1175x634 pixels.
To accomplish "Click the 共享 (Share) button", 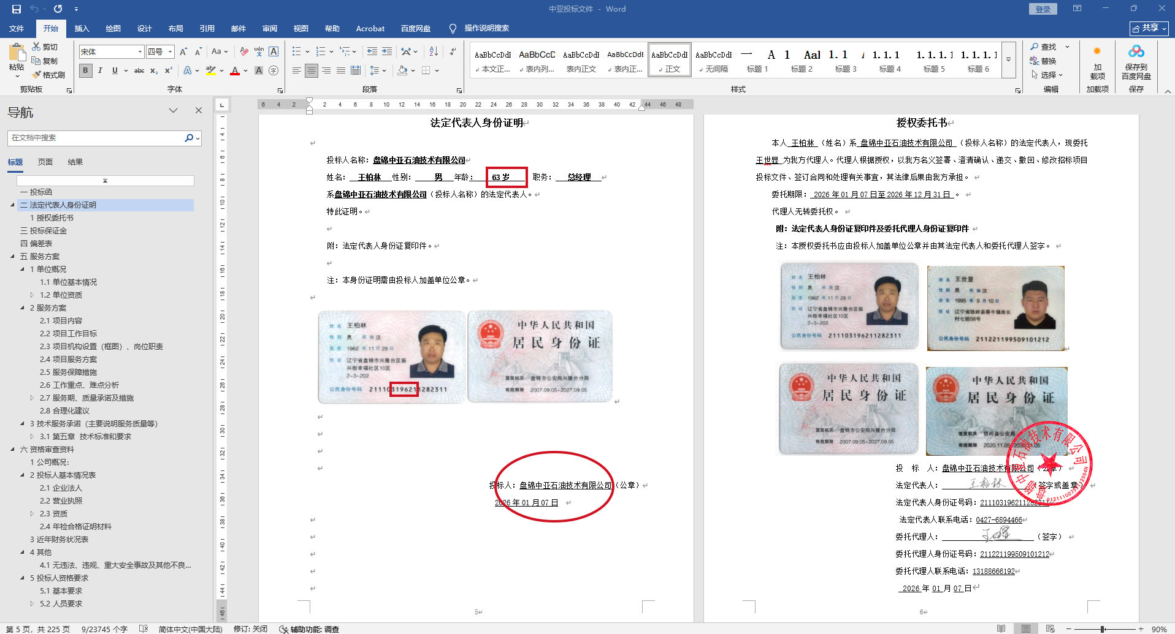I will [x=1149, y=28].
